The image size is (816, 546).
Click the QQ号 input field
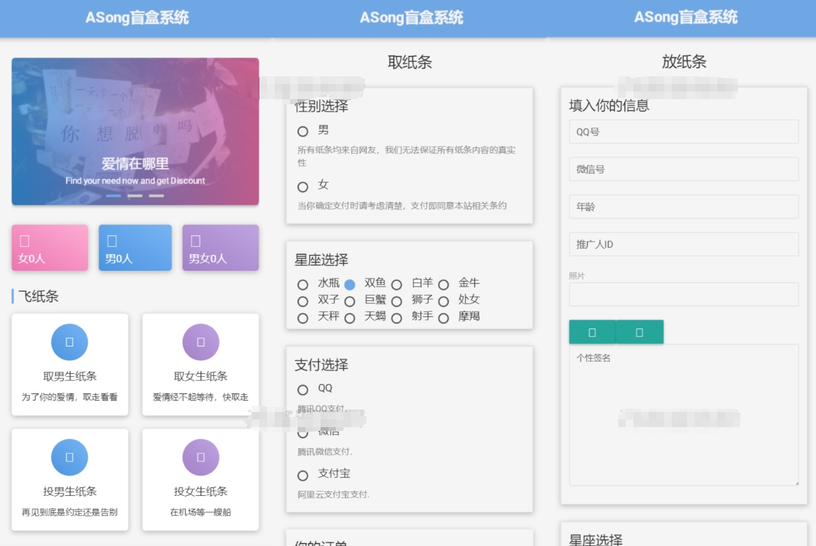point(684,132)
